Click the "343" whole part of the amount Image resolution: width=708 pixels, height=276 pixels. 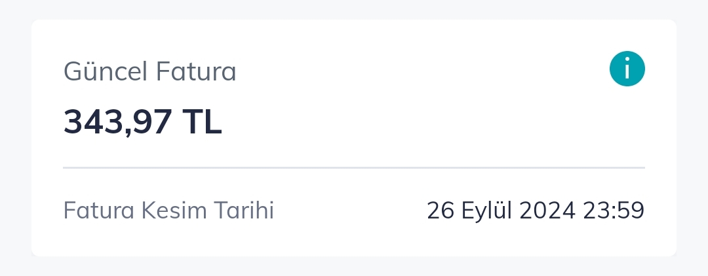[x=90, y=122]
